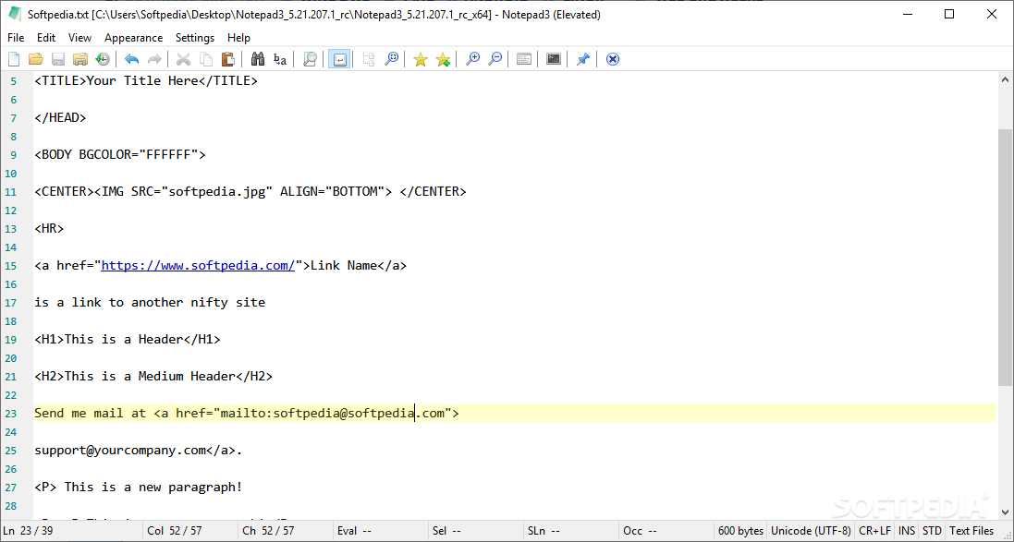Click line number 15 in the margin

pyautogui.click(x=10, y=266)
